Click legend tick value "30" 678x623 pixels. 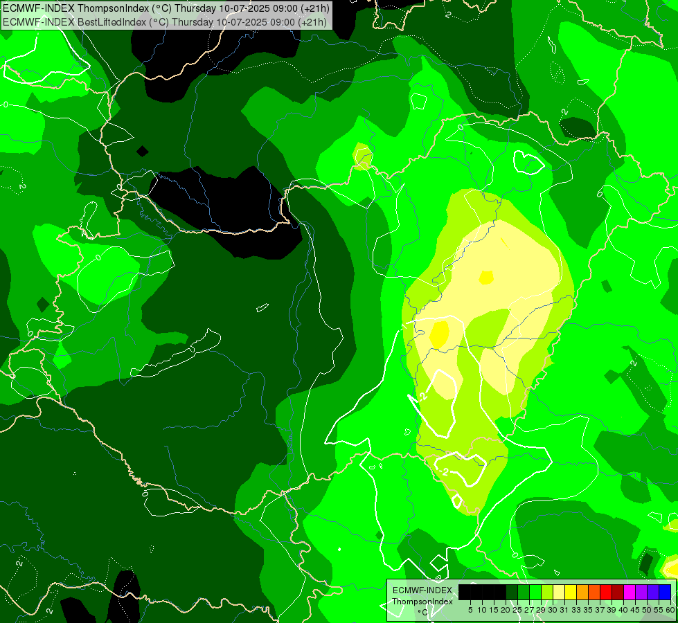[x=553, y=610]
